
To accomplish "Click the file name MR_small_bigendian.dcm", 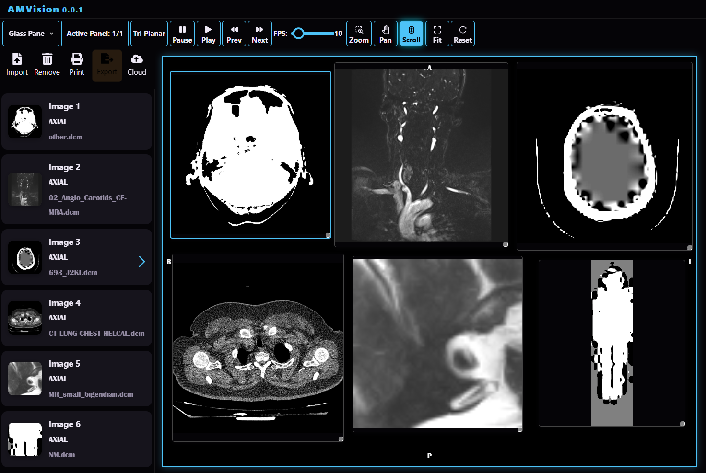I will pos(91,394).
